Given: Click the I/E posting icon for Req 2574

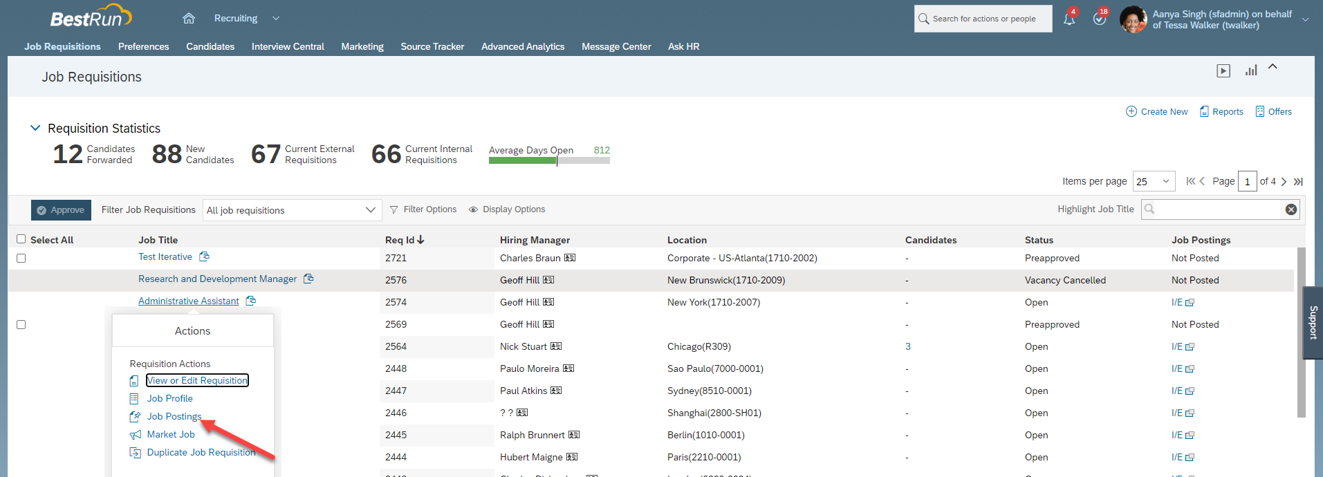Looking at the screenshot, I should tap(1190, 303).
